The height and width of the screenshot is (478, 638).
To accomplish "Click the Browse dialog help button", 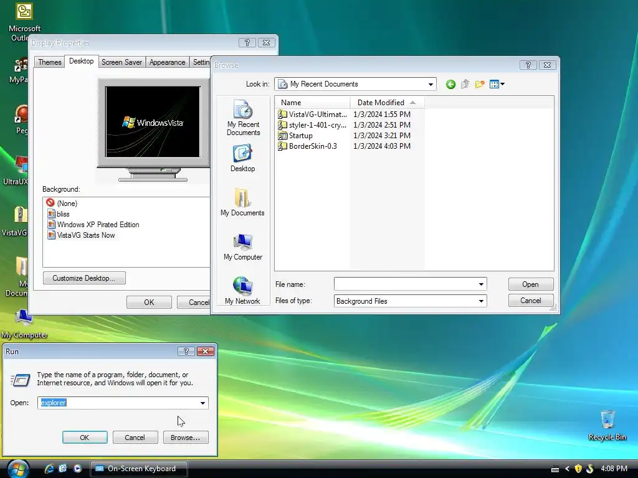I will 528,65.
